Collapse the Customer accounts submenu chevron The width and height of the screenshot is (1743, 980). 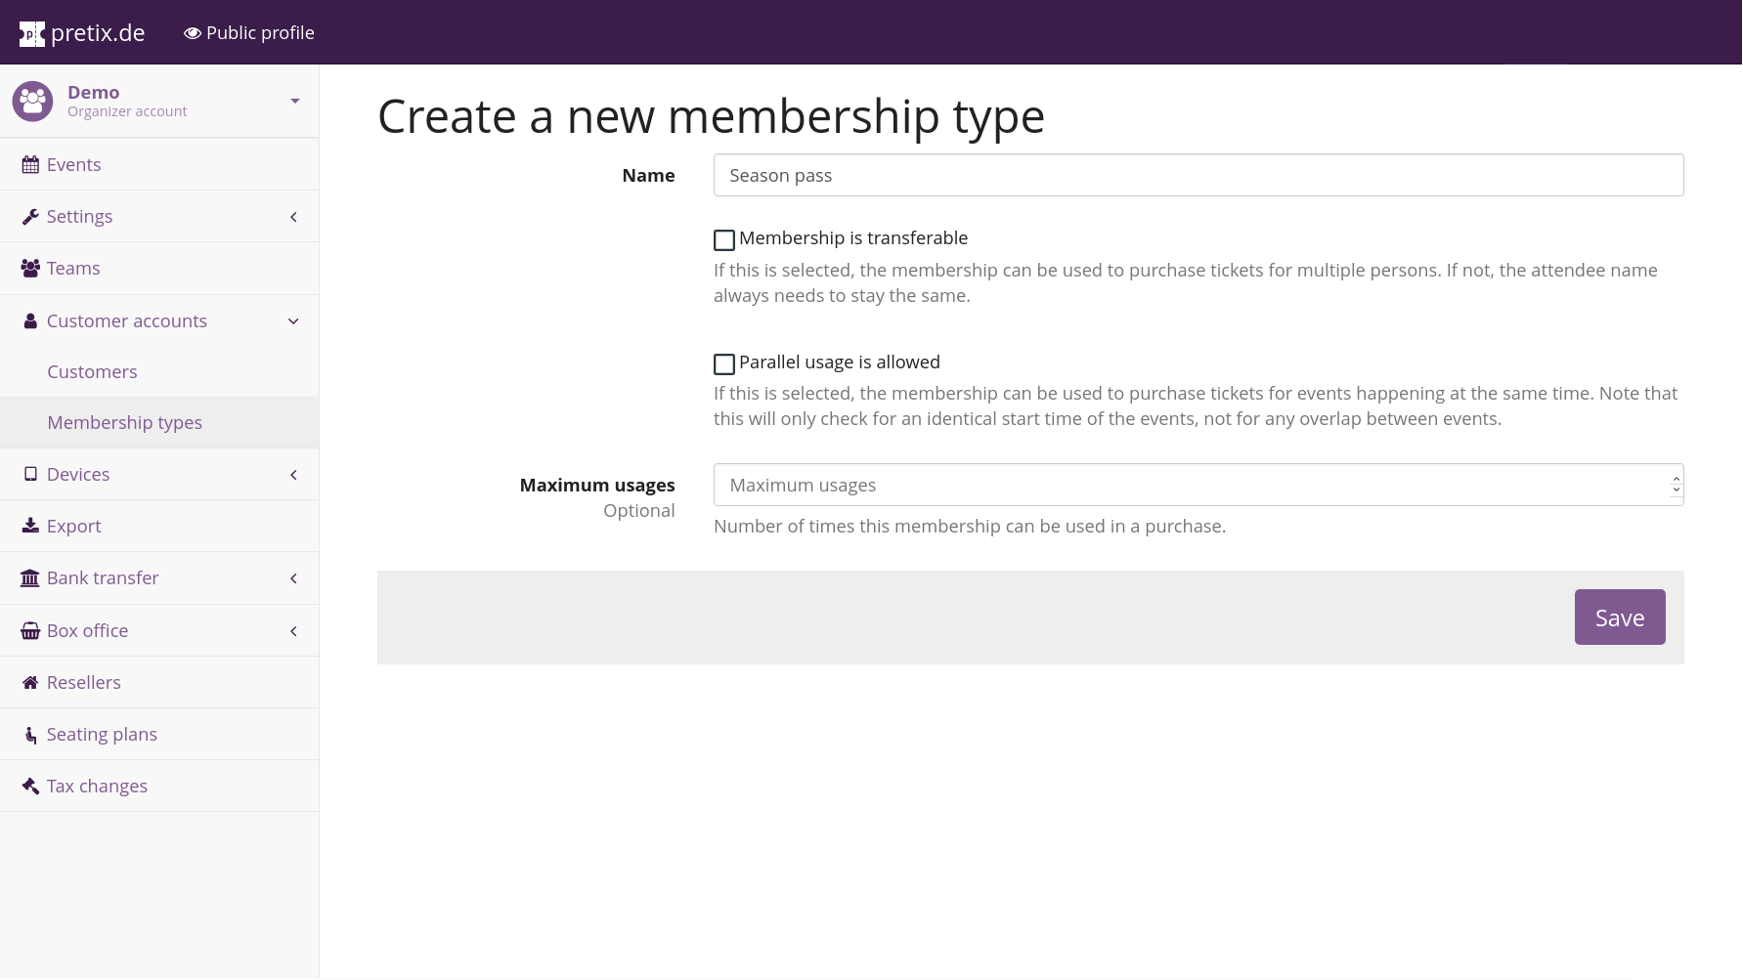(293, 321)
